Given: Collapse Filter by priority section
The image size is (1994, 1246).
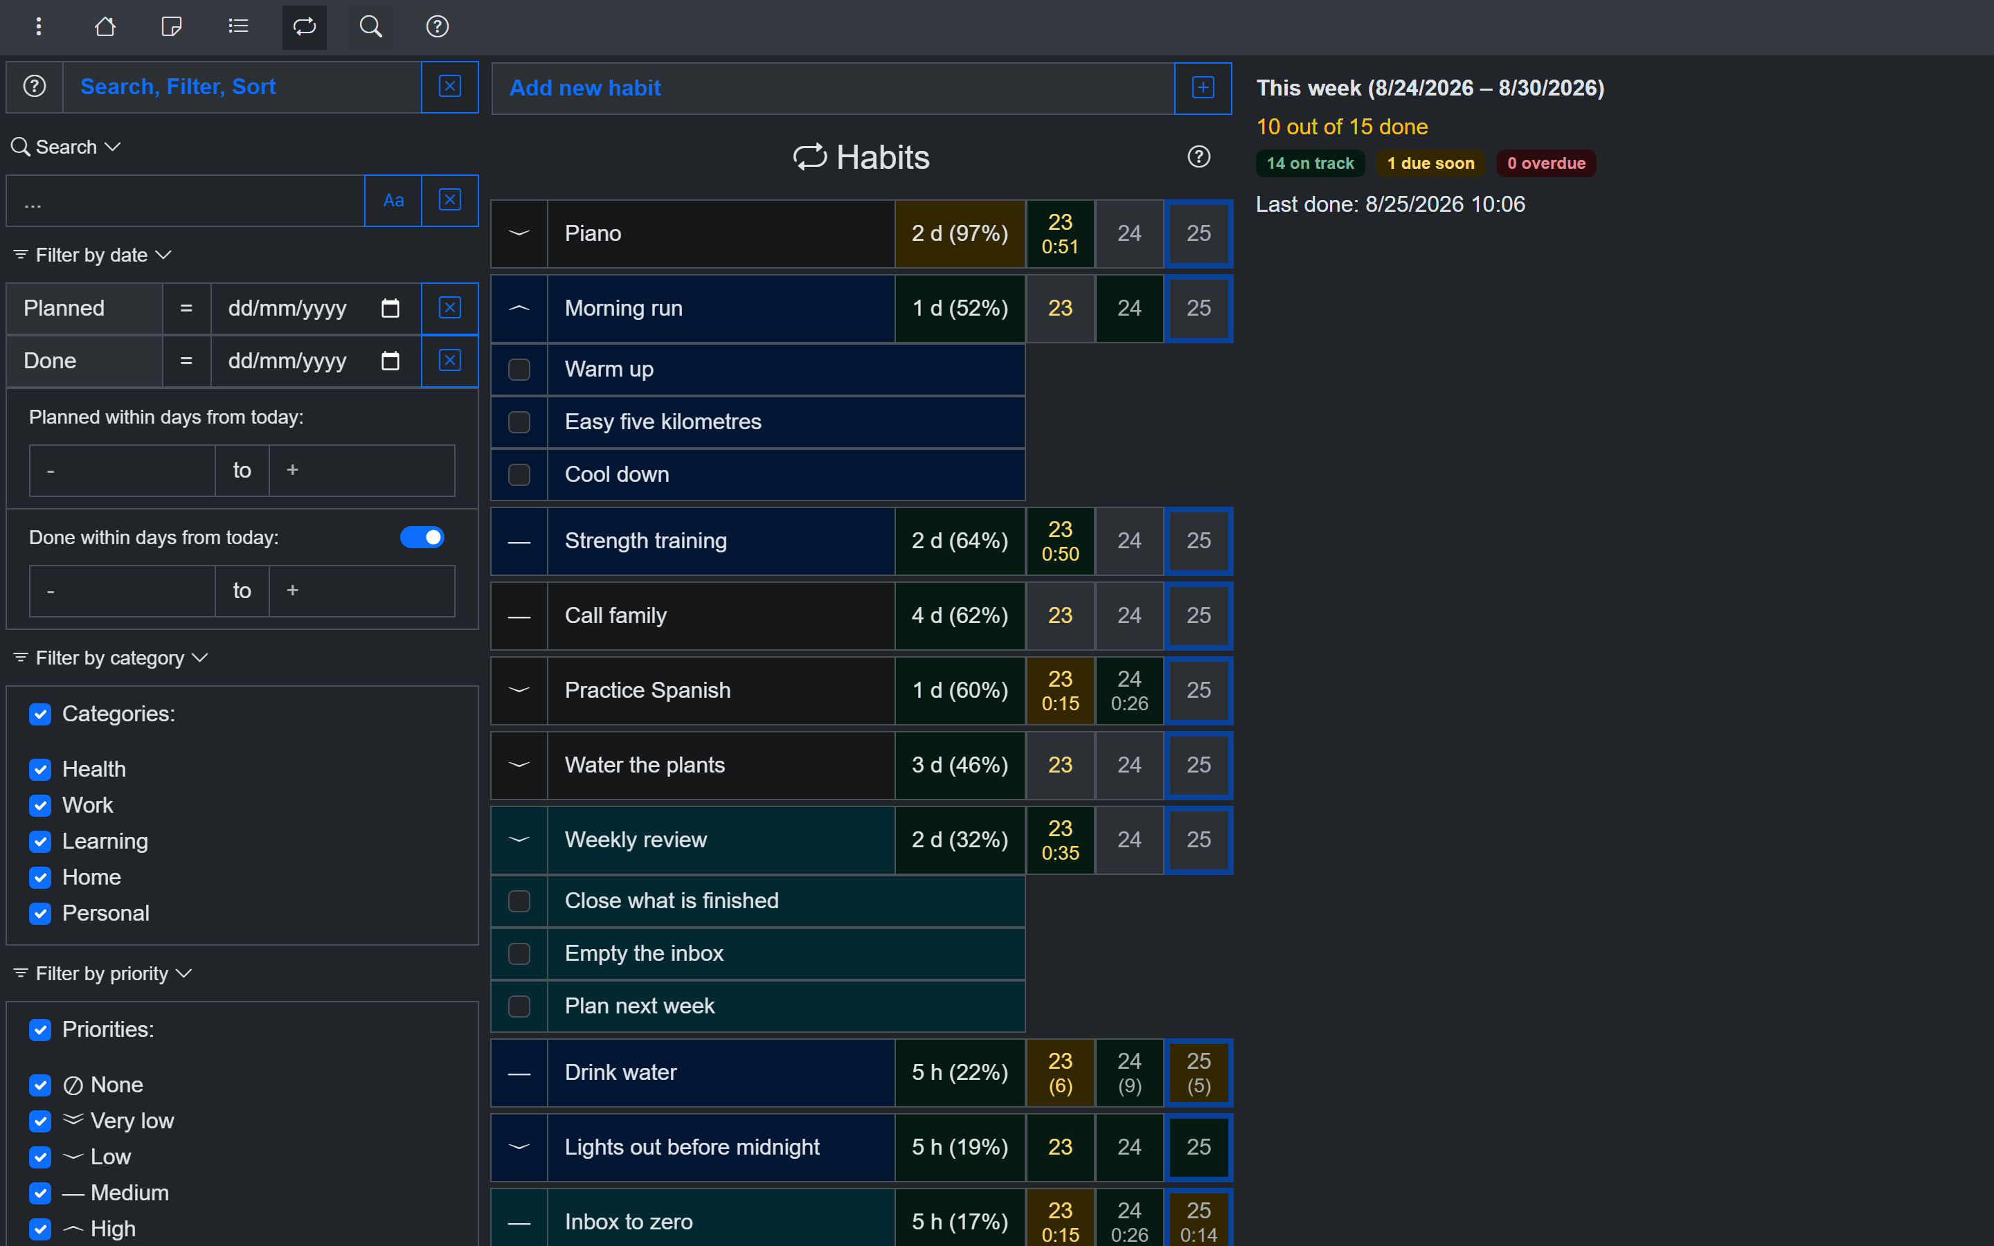Looking at the screenshot, I should [102, 974].
